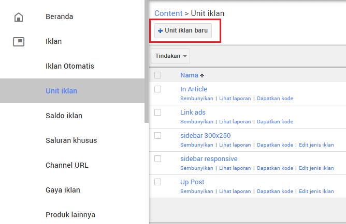Go to Saldo iklan menu item
The width and height of the screenshot is (346, 224).
[64, 116]
